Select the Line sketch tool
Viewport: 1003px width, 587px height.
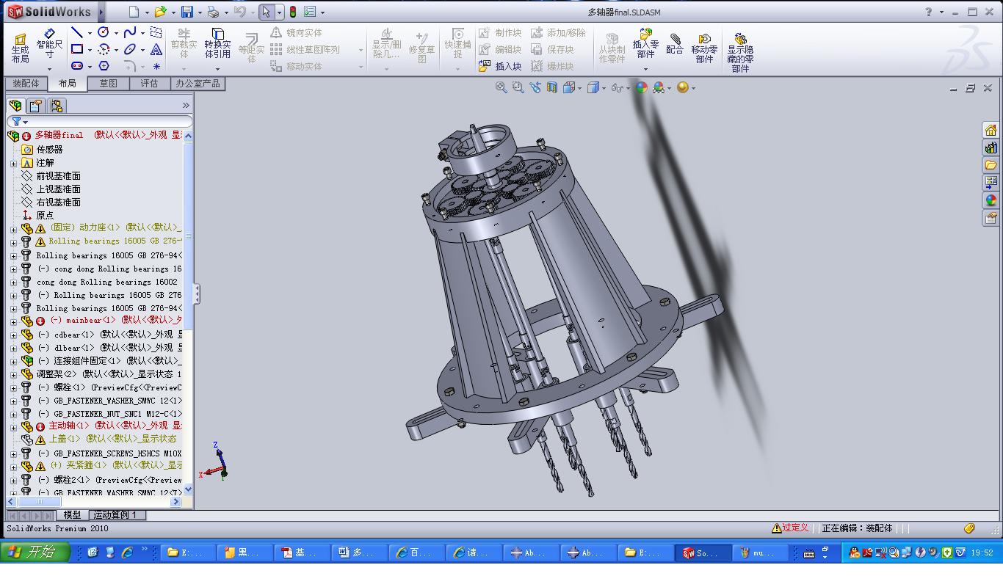pos(76,32)
